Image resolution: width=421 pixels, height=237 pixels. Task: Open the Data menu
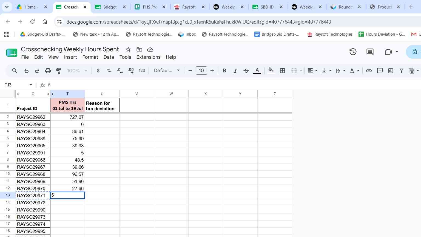point(109,57)
